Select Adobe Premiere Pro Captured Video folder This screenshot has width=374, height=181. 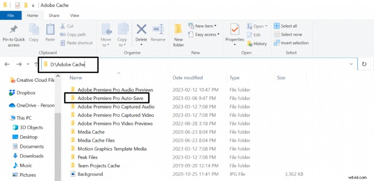coord(112,115)
